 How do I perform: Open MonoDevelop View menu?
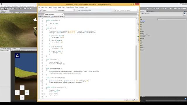46,7
